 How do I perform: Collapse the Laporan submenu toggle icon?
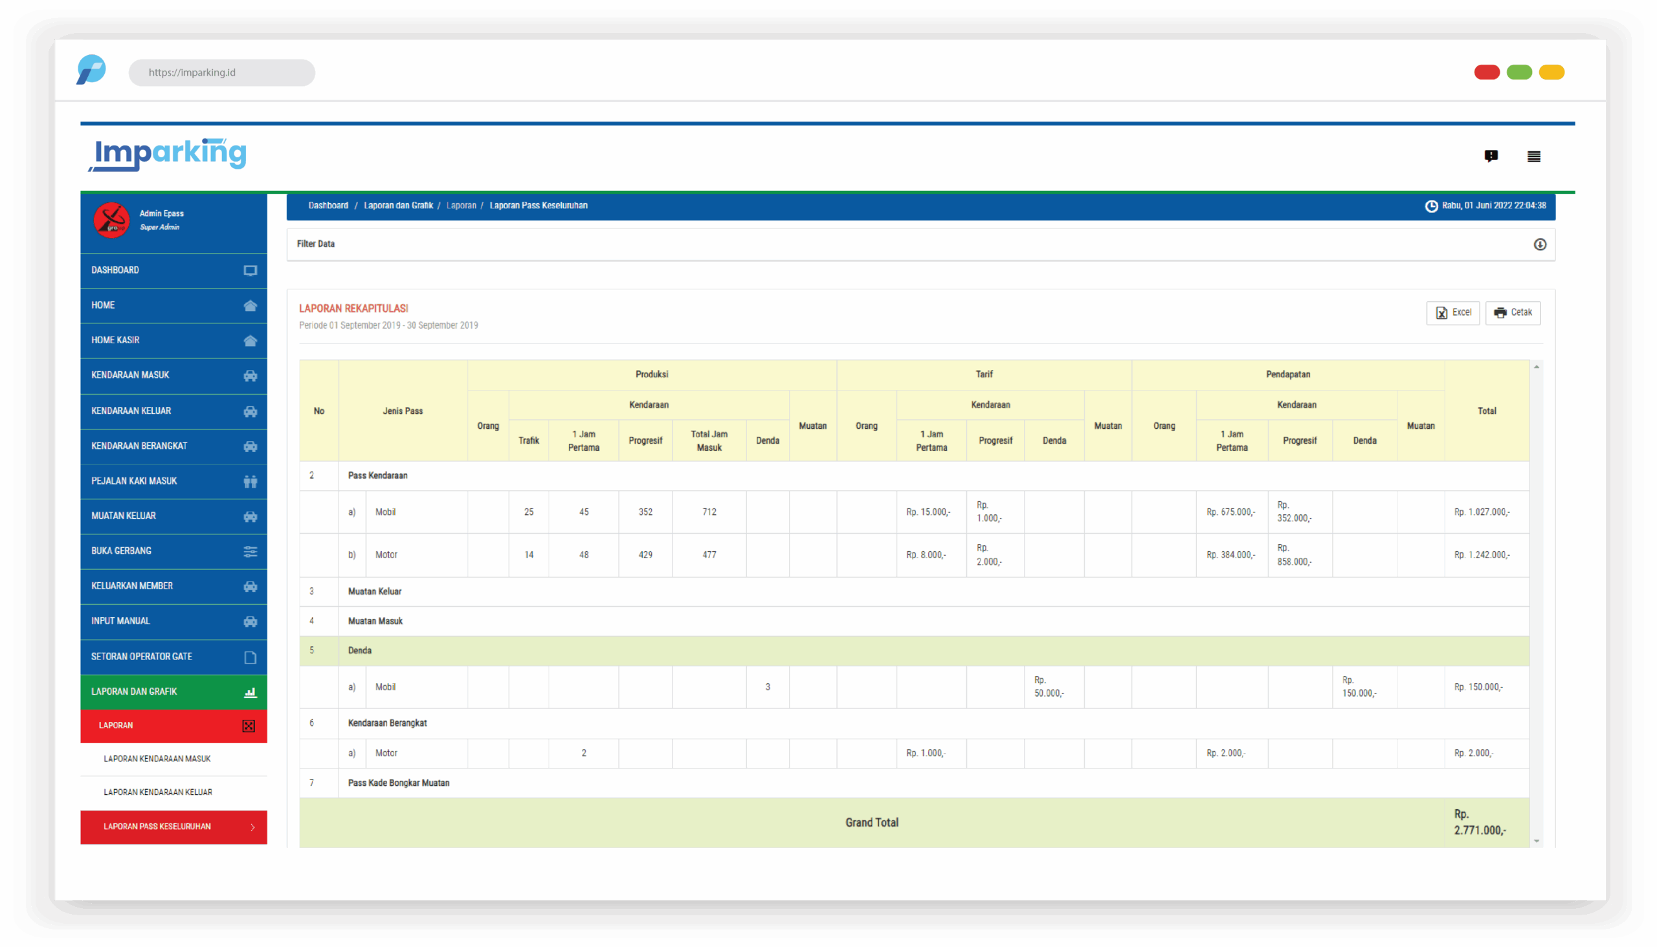point(249,726)
